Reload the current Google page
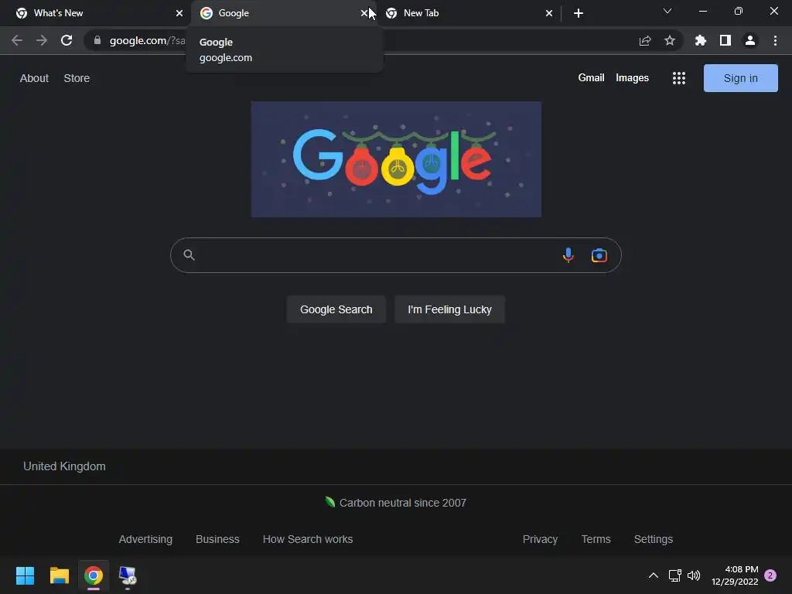Screen dimensions: 792x594 click(67, 40)
